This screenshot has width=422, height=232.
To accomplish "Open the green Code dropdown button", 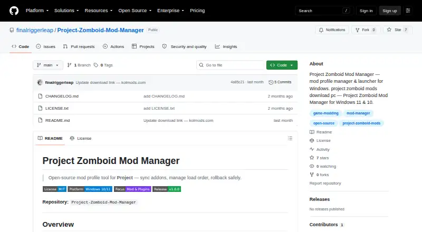I will point(282,65).
